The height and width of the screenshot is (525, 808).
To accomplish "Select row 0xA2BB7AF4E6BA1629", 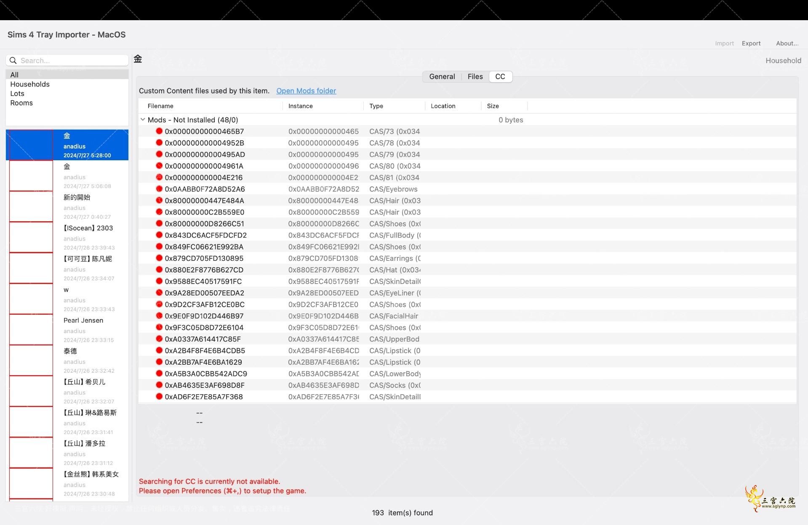I will [467, 362].
